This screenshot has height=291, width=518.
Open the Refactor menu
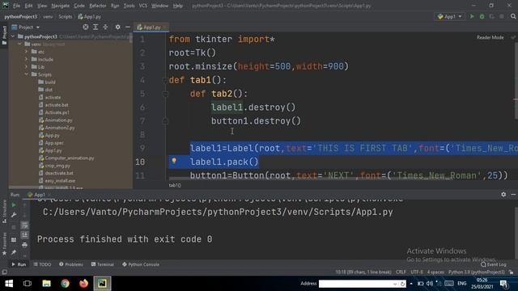coord(98,6)
